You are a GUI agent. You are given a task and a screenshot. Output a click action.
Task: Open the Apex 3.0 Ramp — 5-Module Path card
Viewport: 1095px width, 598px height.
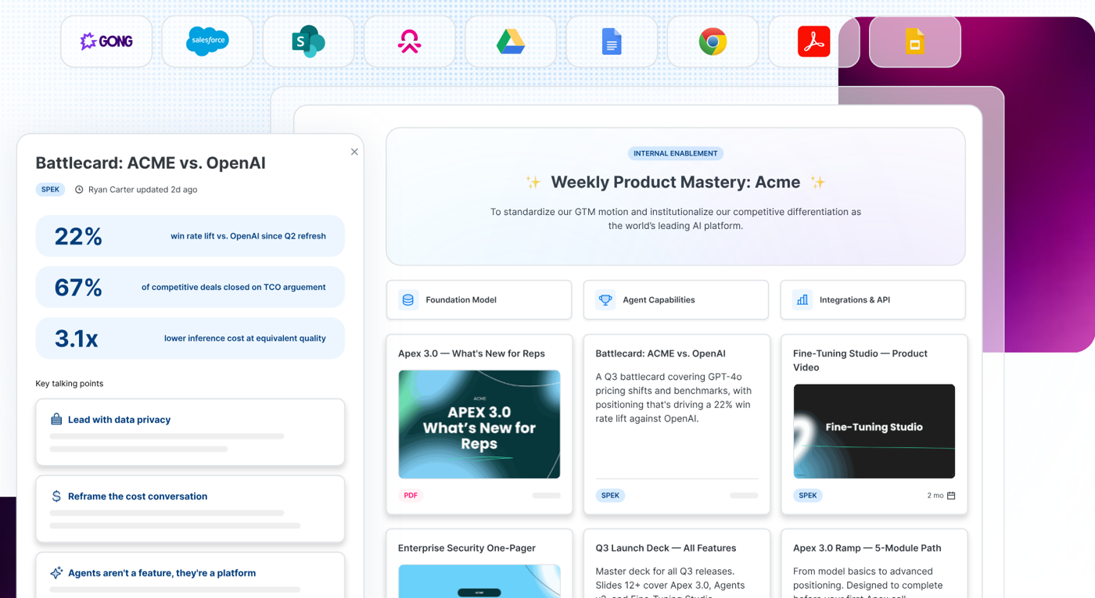(874, 564)
